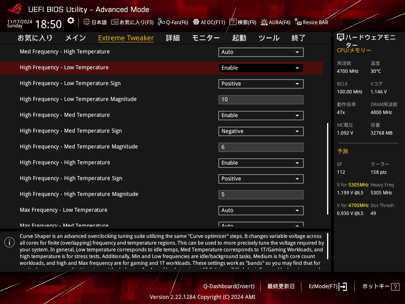This screenshot has height=304, width=405.
Task: Click 最終更新日 button
Action: point(281,287)
